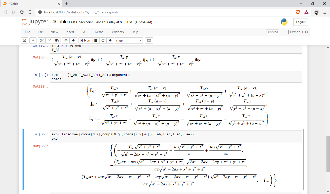The height and width of the screenshot is (194, 330).
Task: Open a new browser tab
Action: click(66, 4)
